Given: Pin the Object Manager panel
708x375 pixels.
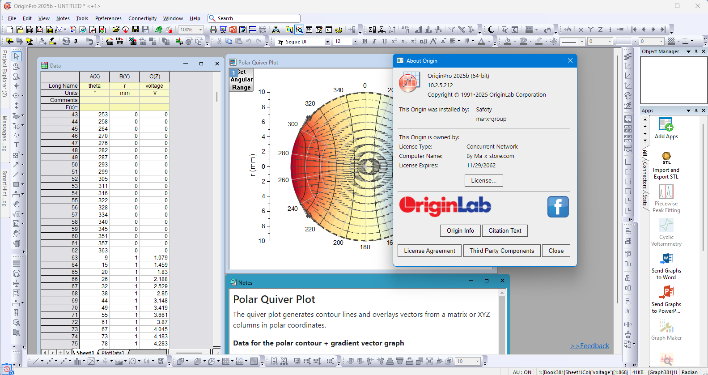Looking at the screenshot, I should point(696,51).
